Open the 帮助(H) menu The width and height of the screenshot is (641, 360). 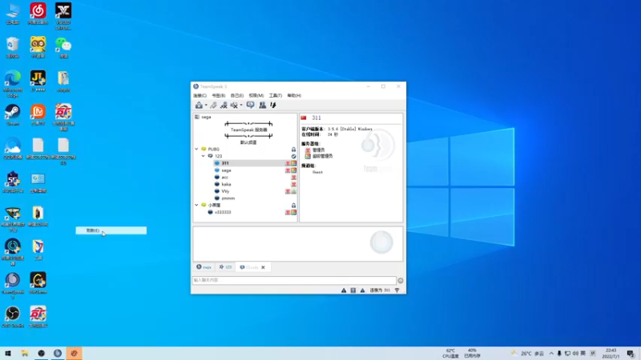[294, 95]
